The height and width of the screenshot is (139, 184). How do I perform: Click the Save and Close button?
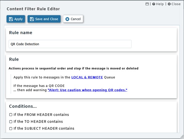44,19
